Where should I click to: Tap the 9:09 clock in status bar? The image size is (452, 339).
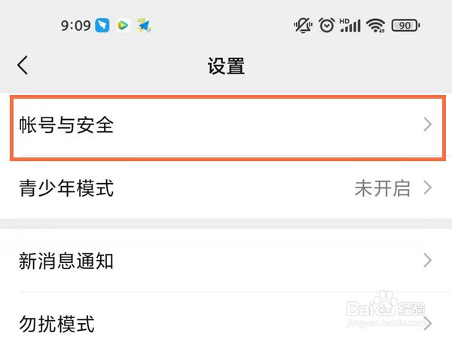tap(75, 26)
